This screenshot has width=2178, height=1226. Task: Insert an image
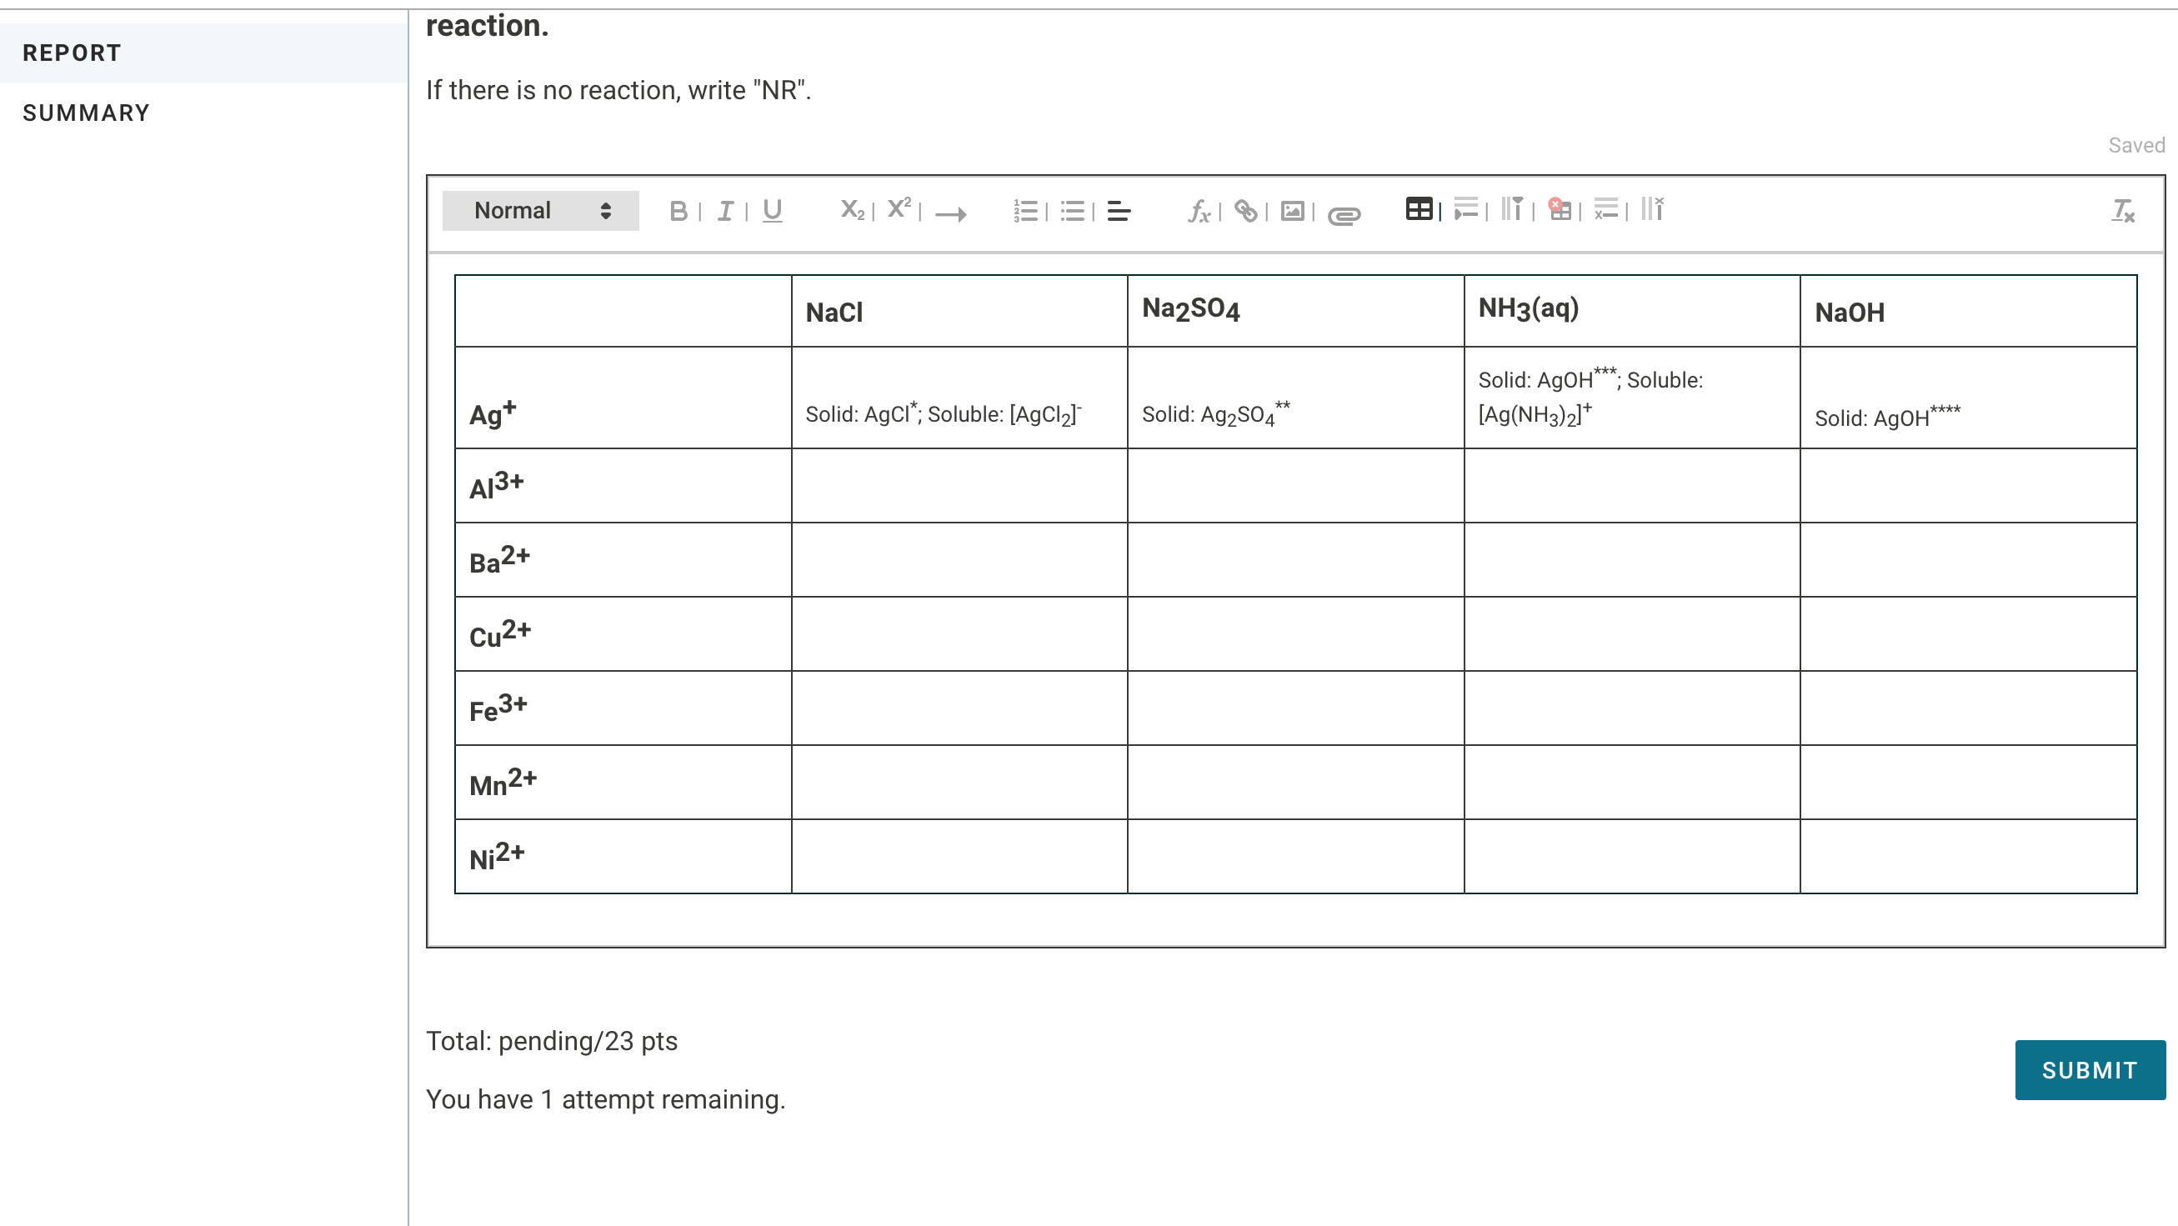[1292, 211]
